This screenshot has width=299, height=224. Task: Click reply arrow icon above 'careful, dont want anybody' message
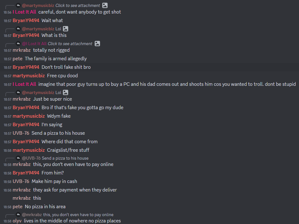pyautogui.click(x=18, y=5)
